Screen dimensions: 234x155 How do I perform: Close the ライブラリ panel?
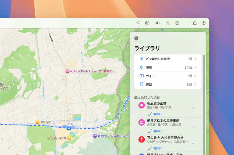136,38
